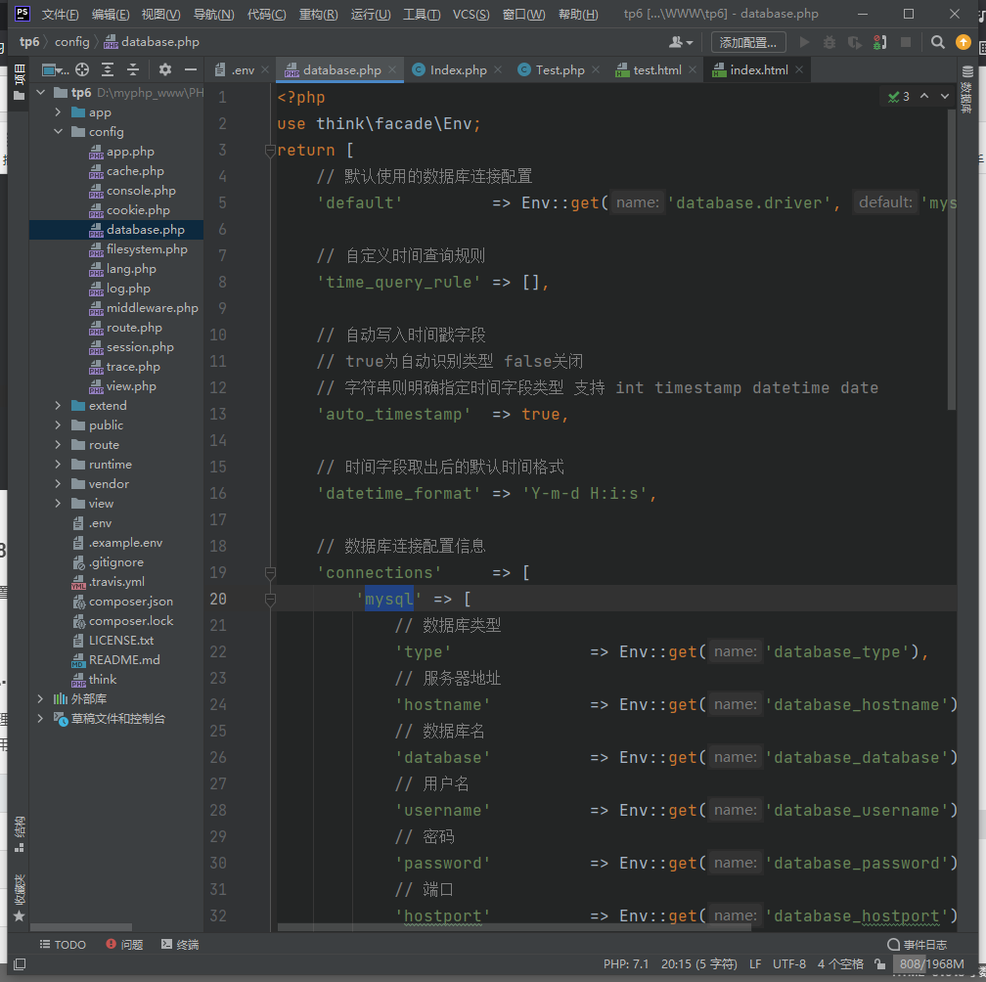Open the 文件(F) menu
The image size is (986, 982).
tap(61, 14)
